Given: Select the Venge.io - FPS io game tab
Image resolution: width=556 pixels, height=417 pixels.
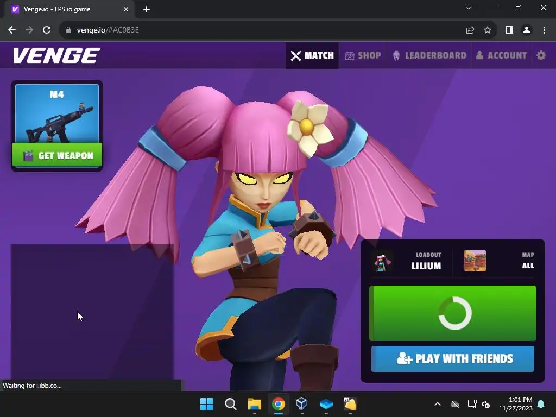Looking at the screenshot, I should (x=70, y=10).
